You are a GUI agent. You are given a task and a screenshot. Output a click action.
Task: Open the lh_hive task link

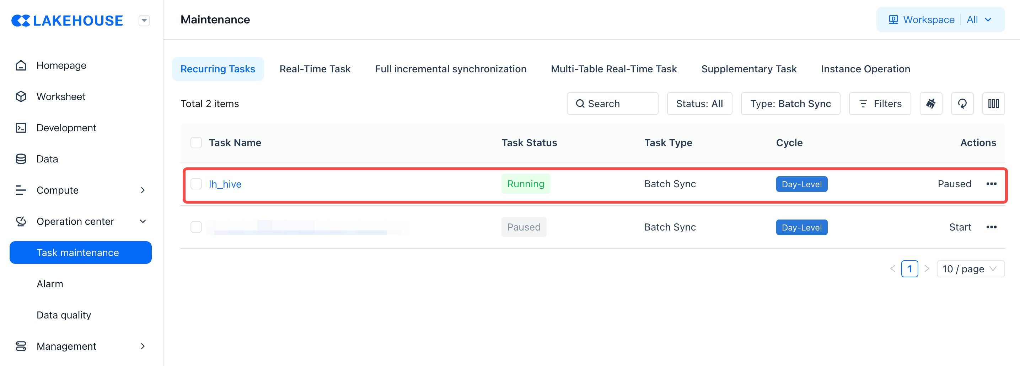[x=225, y=184]
